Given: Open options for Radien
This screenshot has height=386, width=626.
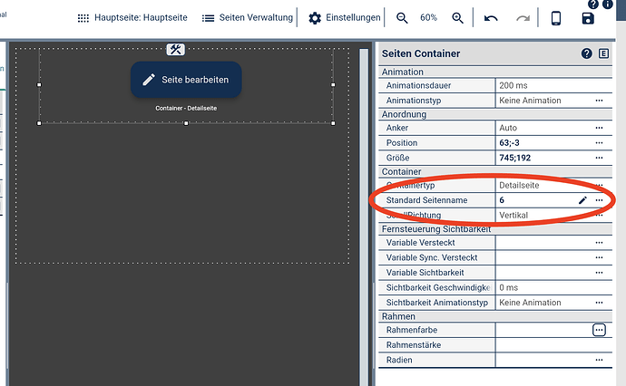Looking at the screenshot, I should [599, 360].
